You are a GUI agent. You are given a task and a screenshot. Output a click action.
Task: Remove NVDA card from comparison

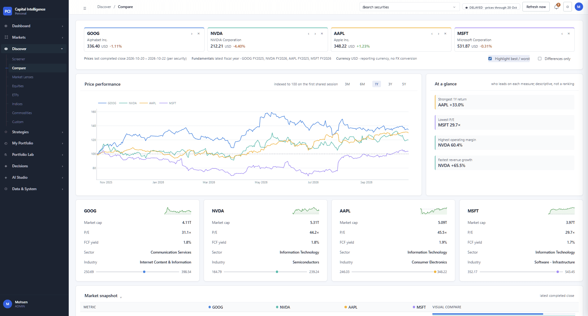322,34
